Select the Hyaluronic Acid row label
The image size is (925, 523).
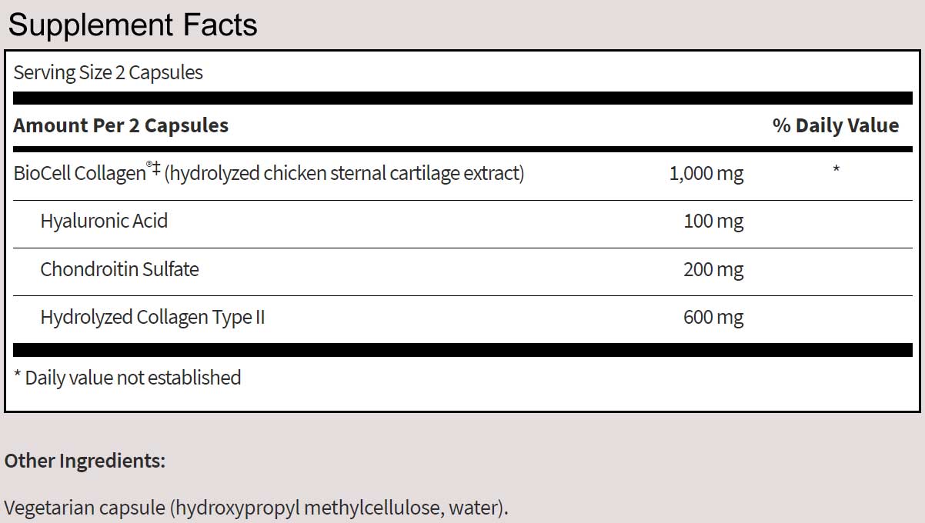(x=104, y=222)
